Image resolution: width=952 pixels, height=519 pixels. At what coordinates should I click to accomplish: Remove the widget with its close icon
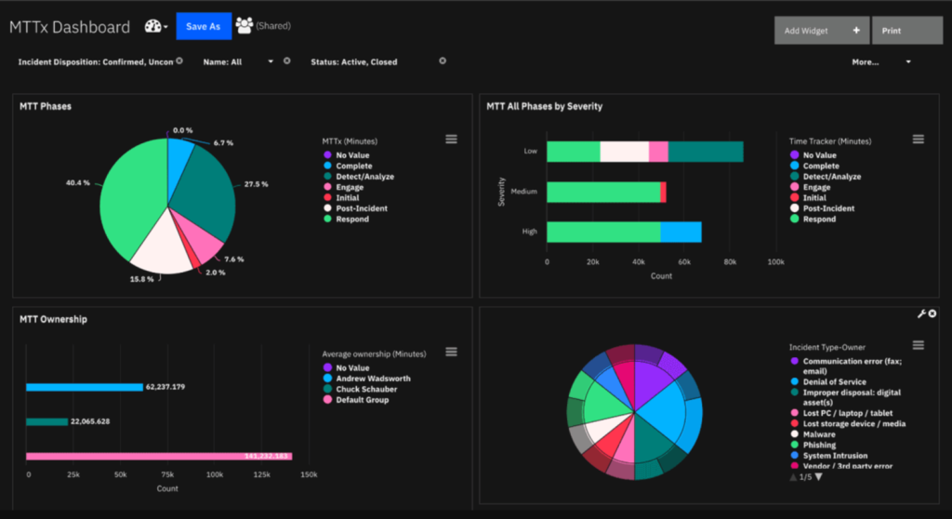[932, 313]
